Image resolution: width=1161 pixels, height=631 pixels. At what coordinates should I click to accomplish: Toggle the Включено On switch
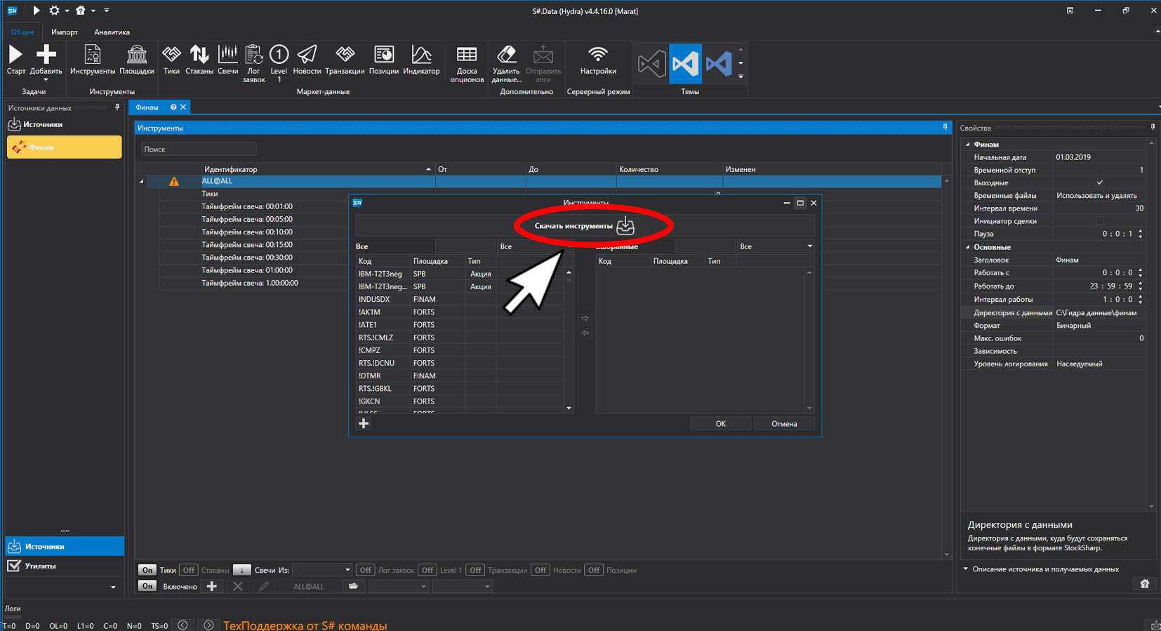(147, 586)
